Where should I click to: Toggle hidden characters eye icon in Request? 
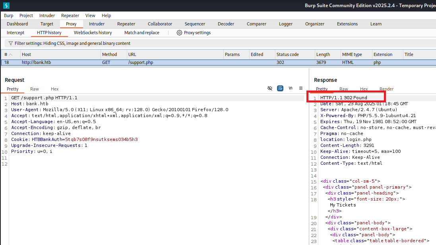coord(270,88)
